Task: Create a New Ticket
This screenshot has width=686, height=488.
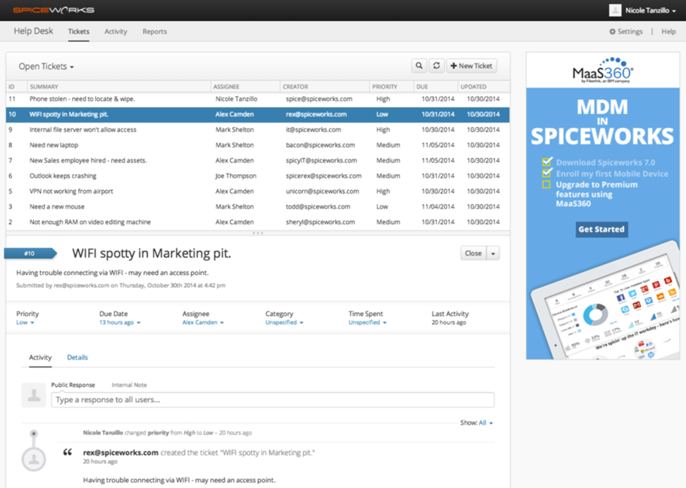Action: coord(471,66)
